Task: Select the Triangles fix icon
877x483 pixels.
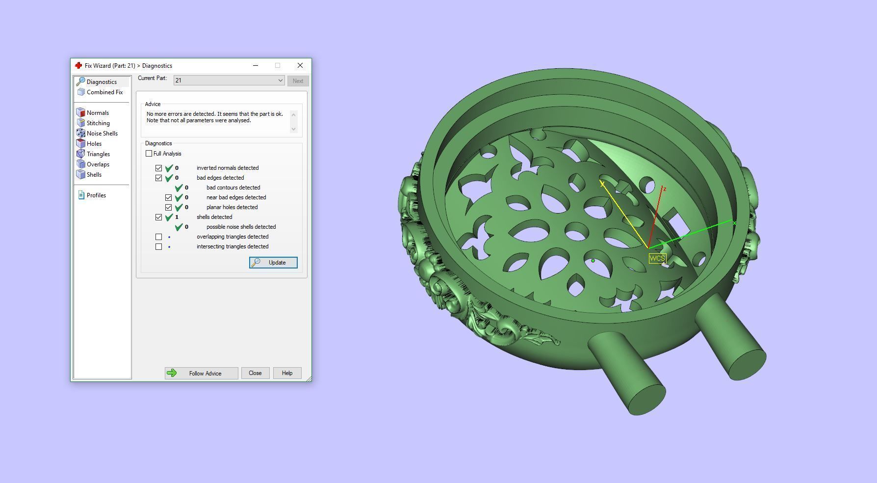Action: 81,154
